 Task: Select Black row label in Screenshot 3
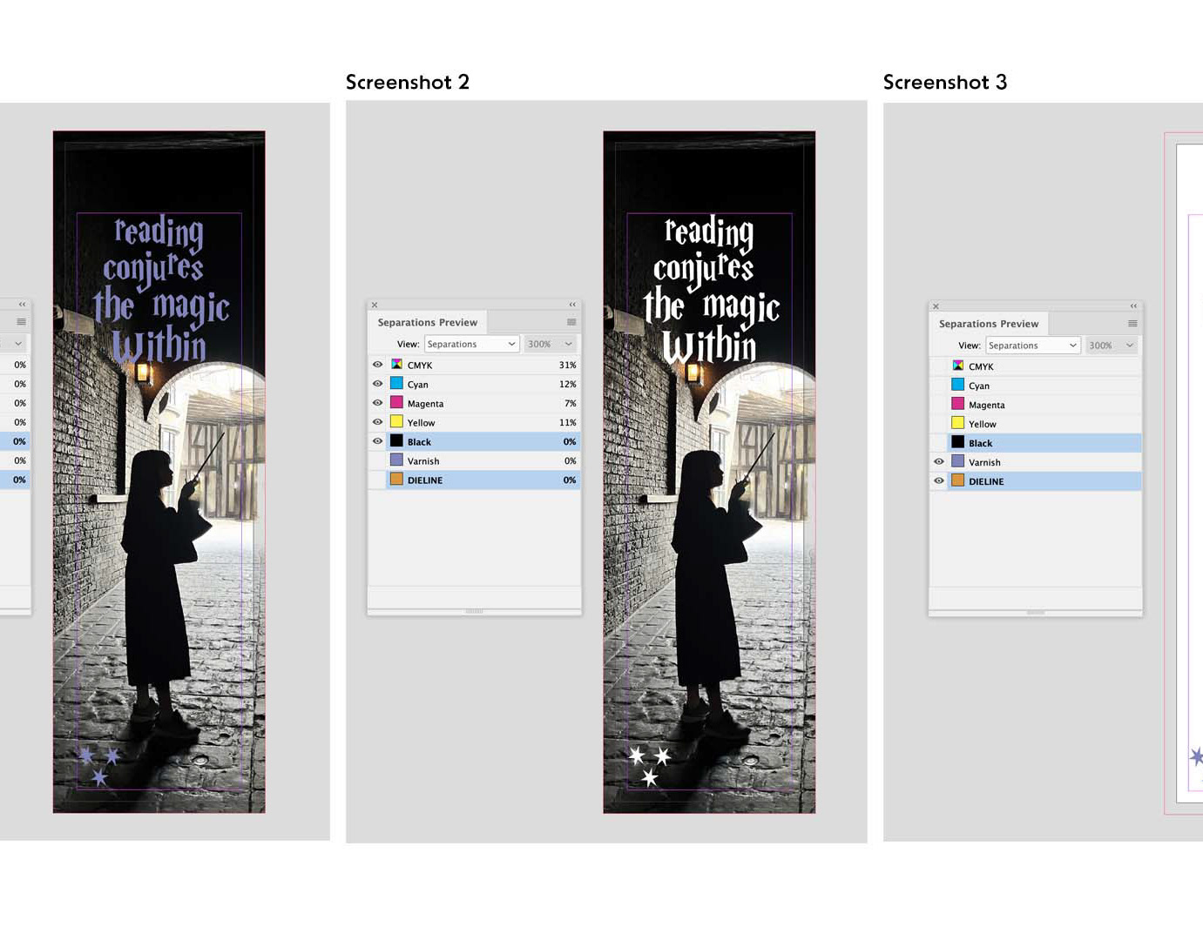click(x=980, y=444)
